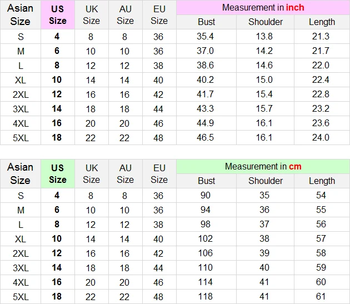Select the 38.6 bust cell

click(206, 65)
